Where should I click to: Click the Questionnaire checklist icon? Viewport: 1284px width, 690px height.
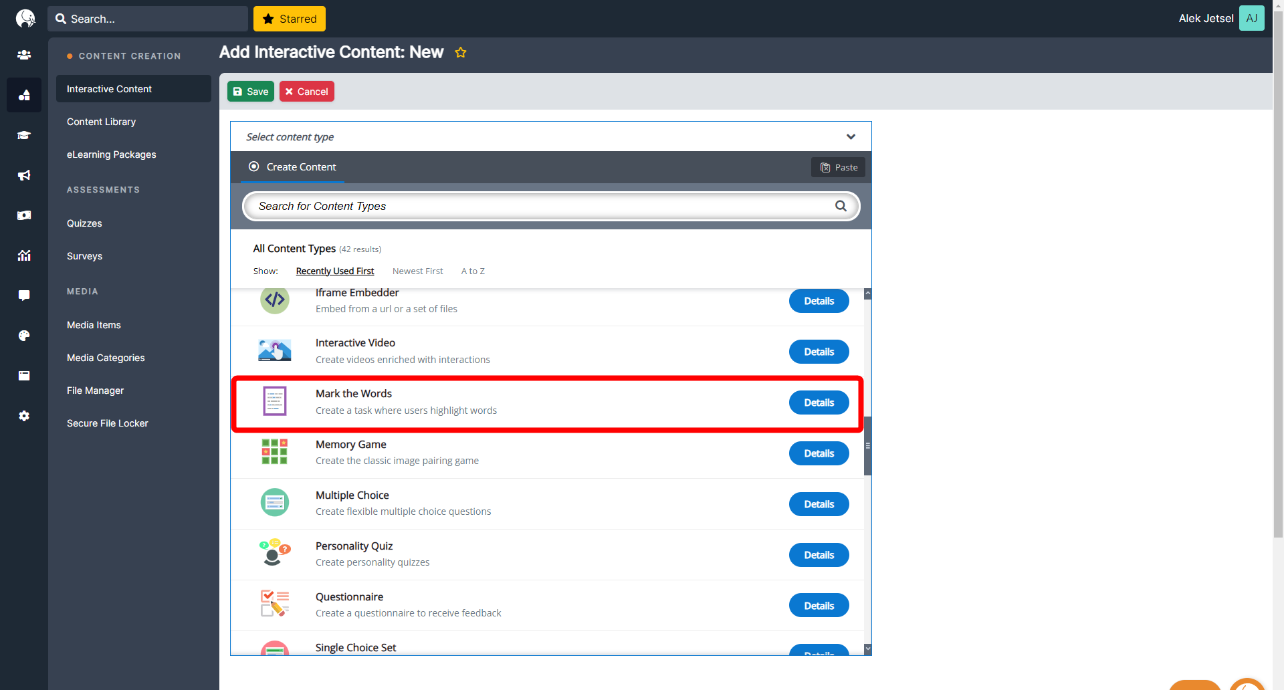coord(275,604)
